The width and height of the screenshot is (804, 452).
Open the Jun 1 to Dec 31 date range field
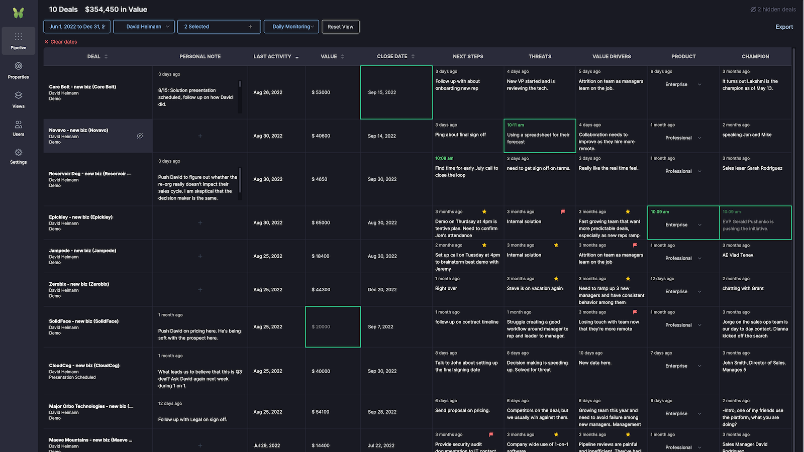click(76, 26)
